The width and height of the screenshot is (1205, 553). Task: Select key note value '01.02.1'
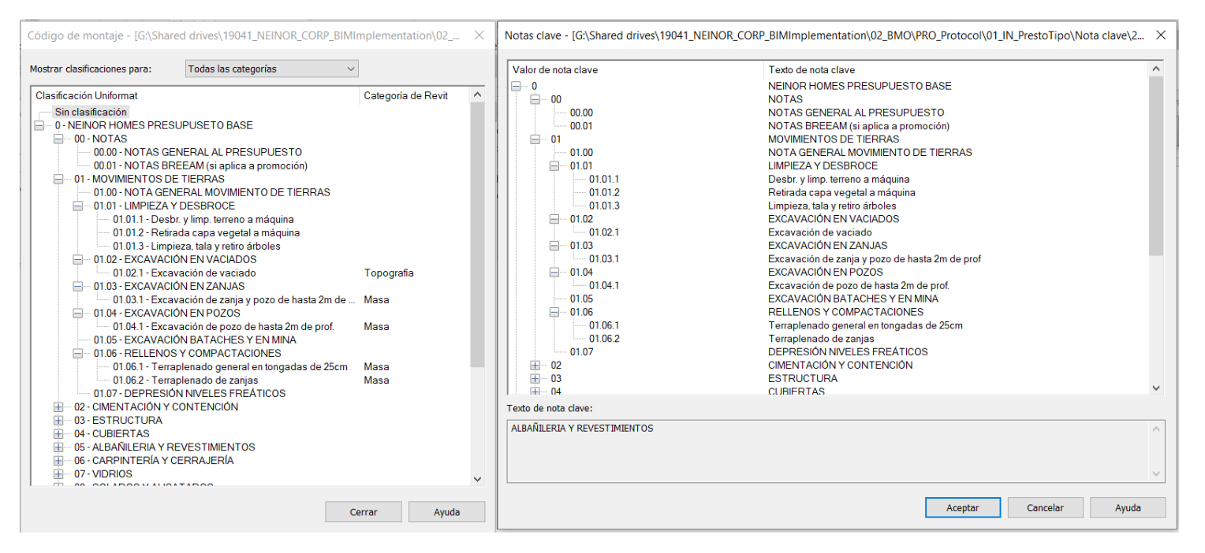click(604, 233)
